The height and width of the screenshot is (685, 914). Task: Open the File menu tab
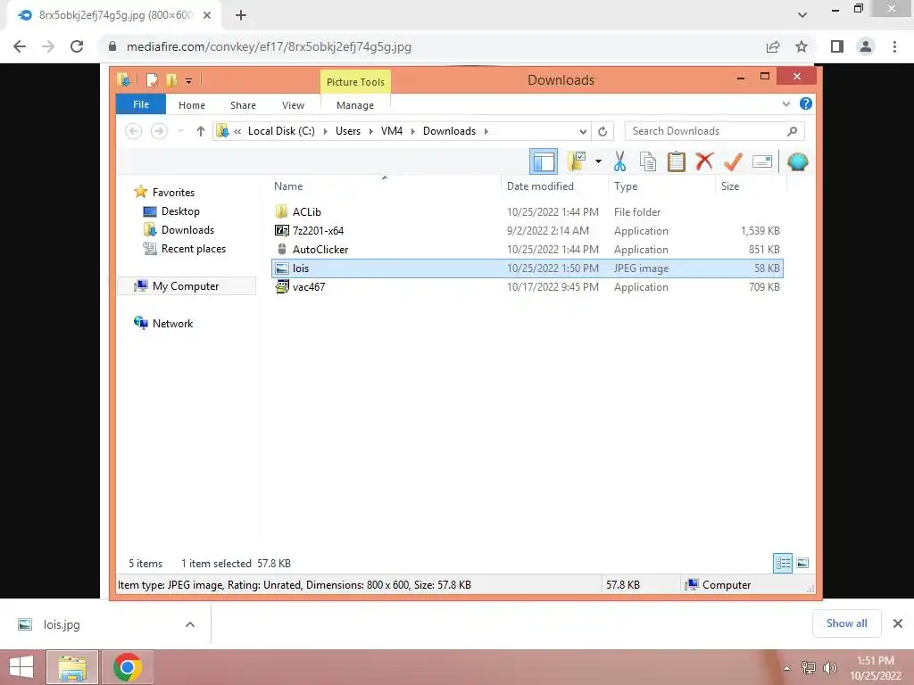coord(141,104)
